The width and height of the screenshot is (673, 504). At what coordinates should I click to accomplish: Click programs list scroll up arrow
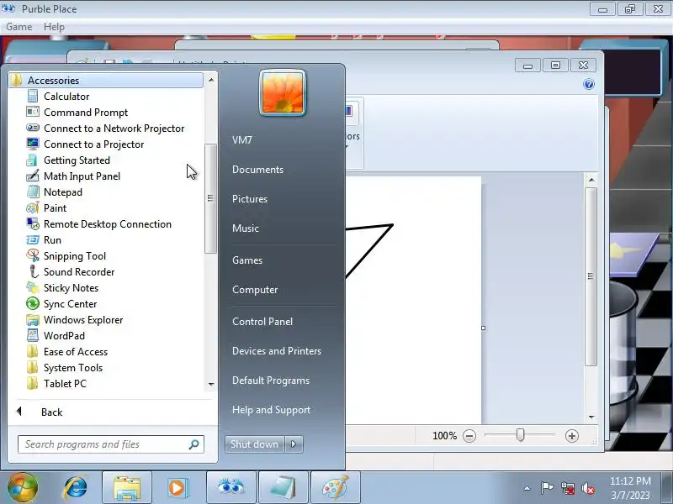(x=211, y=80)
